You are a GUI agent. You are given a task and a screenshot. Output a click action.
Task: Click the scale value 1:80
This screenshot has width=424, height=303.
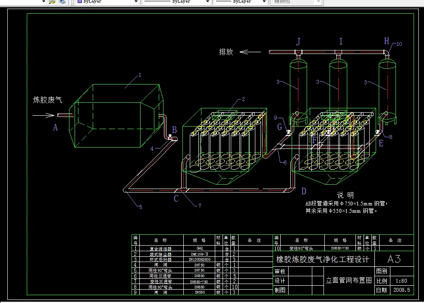(401, 281)
